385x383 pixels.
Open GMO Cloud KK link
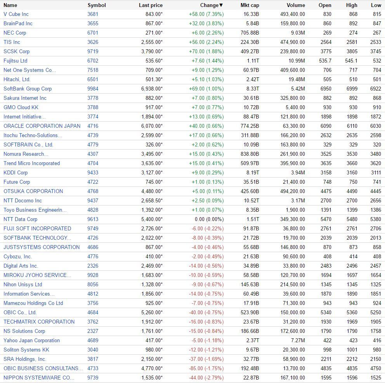[21, 108]
